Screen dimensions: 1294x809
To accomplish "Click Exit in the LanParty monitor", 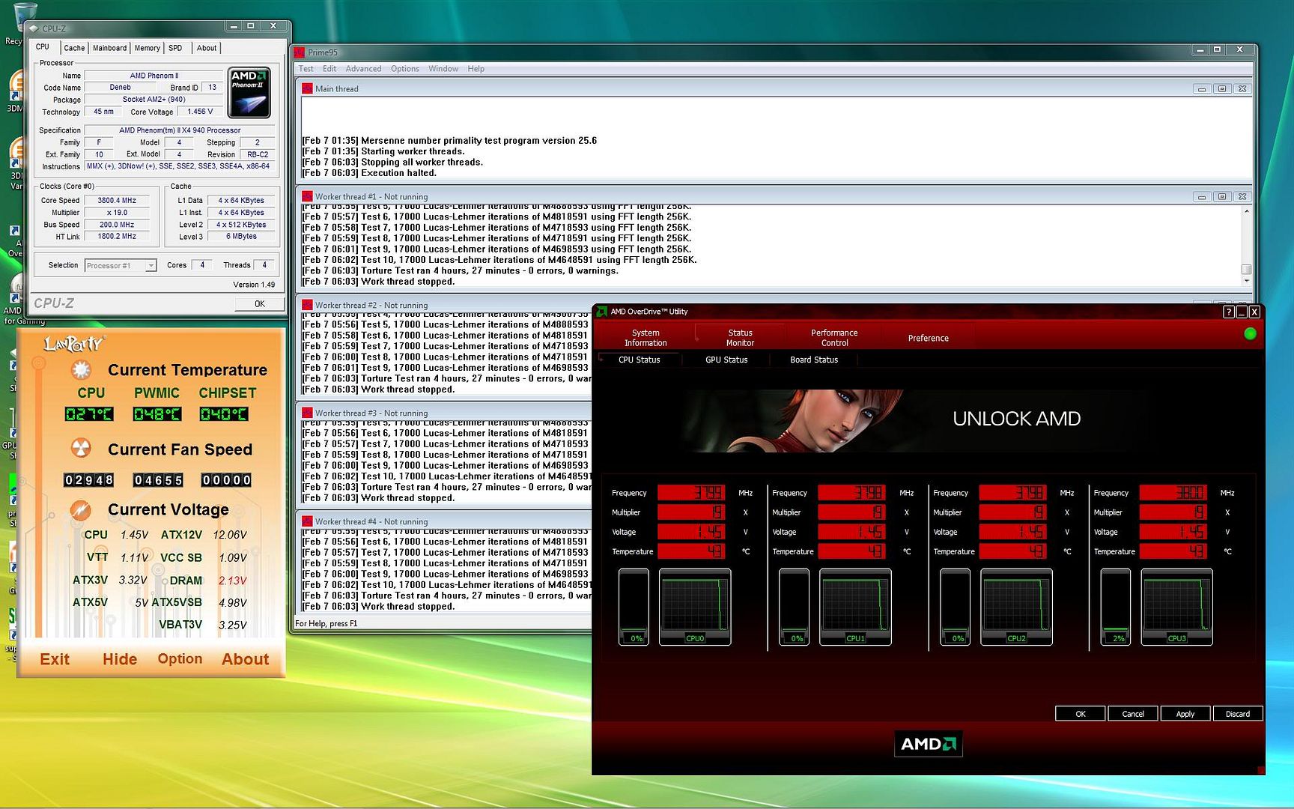I will pos(55,659).
